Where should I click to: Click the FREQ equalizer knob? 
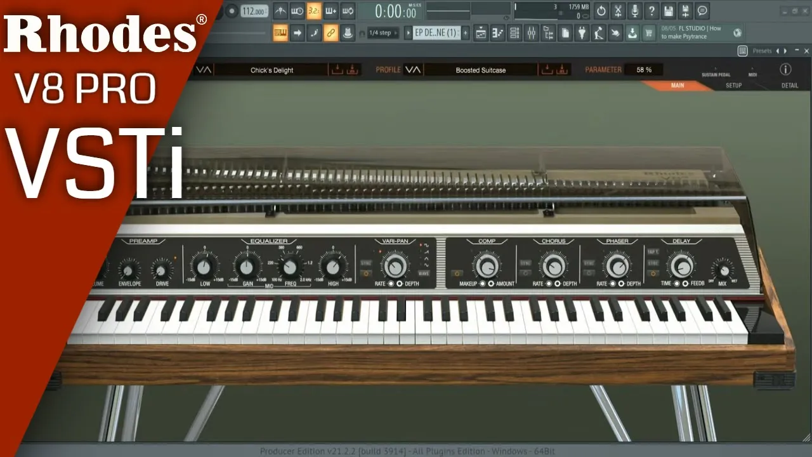(x=290, y=266)
